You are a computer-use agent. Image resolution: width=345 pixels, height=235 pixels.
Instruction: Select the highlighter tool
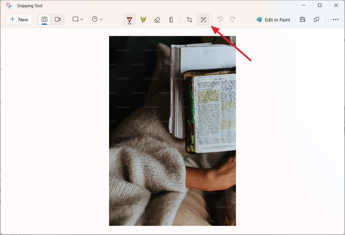(143, 19)
